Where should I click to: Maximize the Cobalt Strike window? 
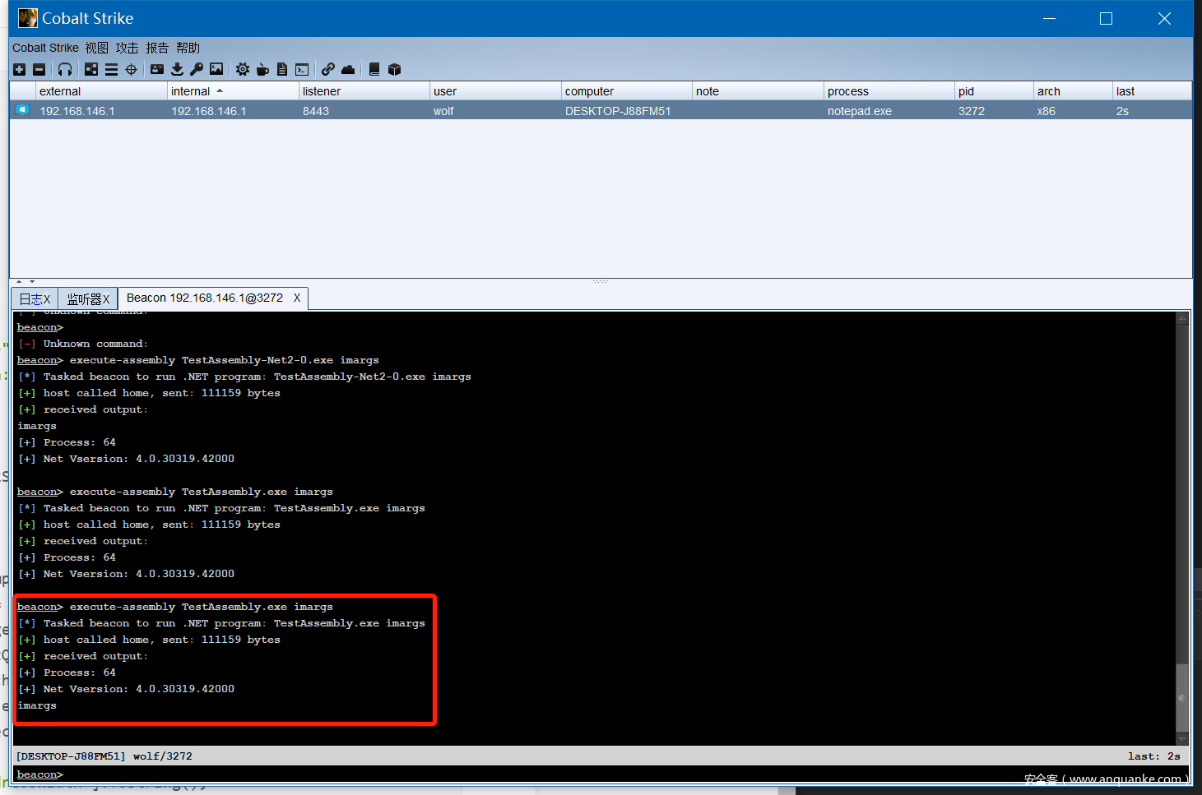pos(1106,18)
